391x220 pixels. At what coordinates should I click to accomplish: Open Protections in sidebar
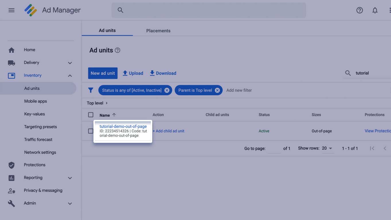tap(35, 165)
